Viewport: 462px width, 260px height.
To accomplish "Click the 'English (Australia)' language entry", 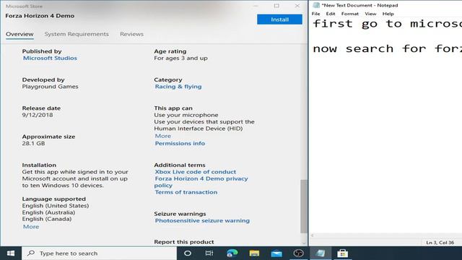I will click(x=48, y=212).
